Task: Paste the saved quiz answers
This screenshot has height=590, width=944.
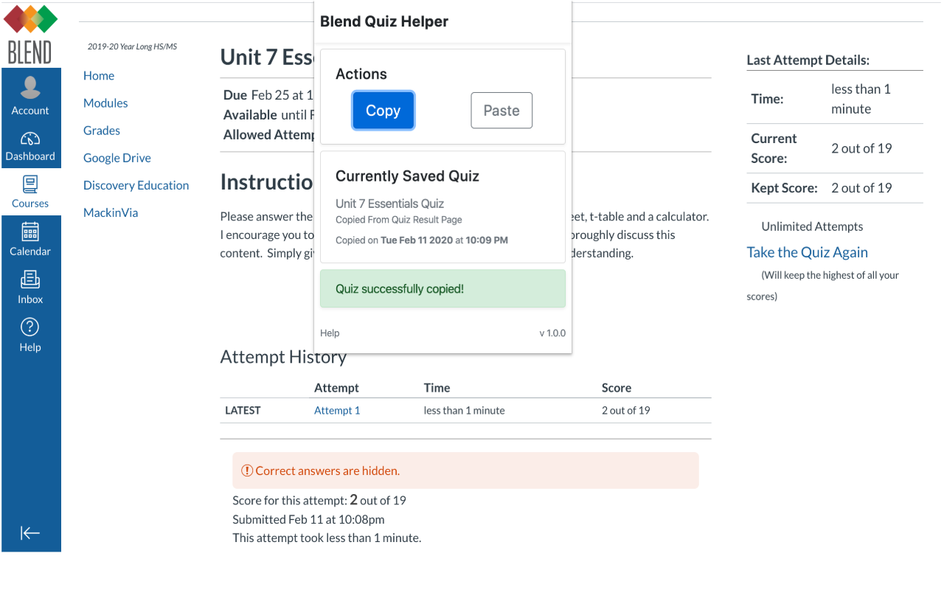Action: tap(502, 110)
